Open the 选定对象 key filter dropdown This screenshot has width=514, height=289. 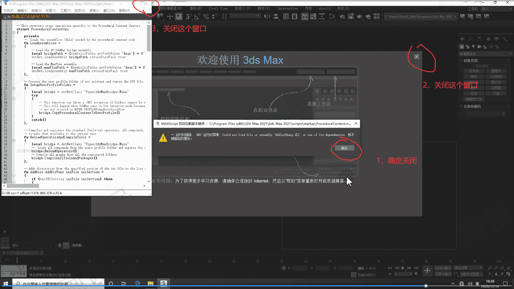pos(468,268)
